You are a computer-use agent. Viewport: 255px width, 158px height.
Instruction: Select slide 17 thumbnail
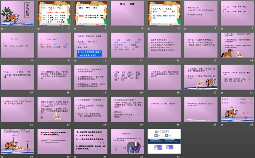click(x=91, y=77)
